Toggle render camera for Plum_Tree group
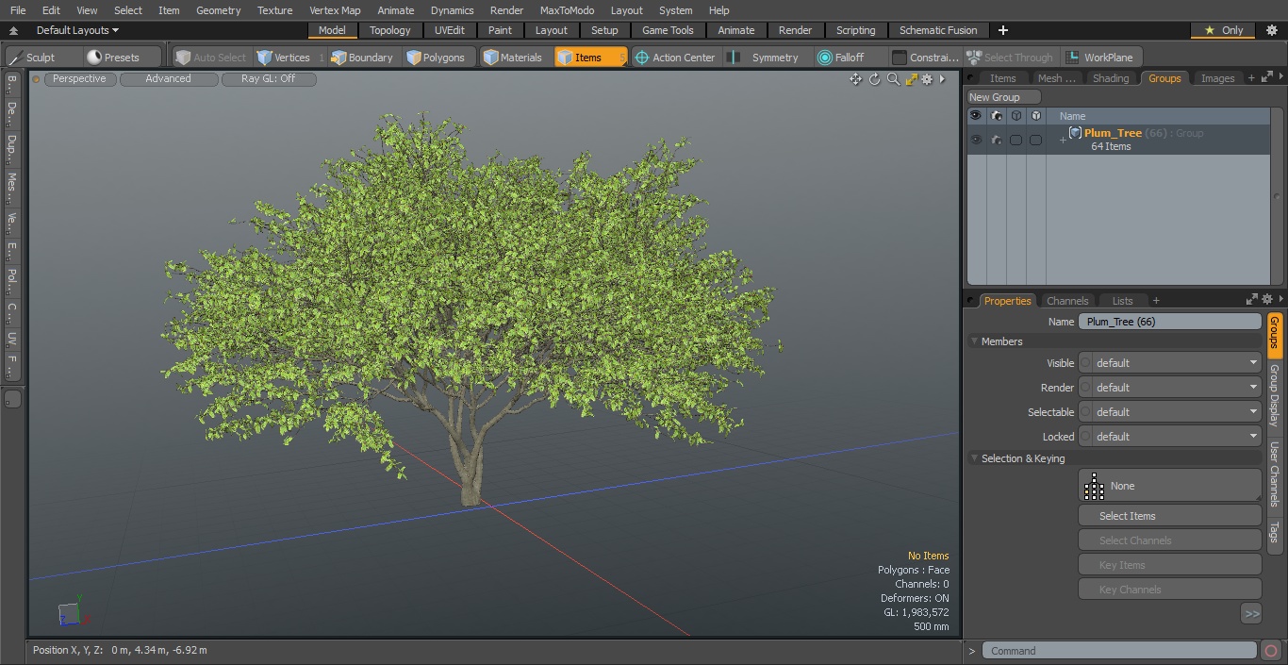Screen dimensions: 1288x665 click(x=996, y=140)
